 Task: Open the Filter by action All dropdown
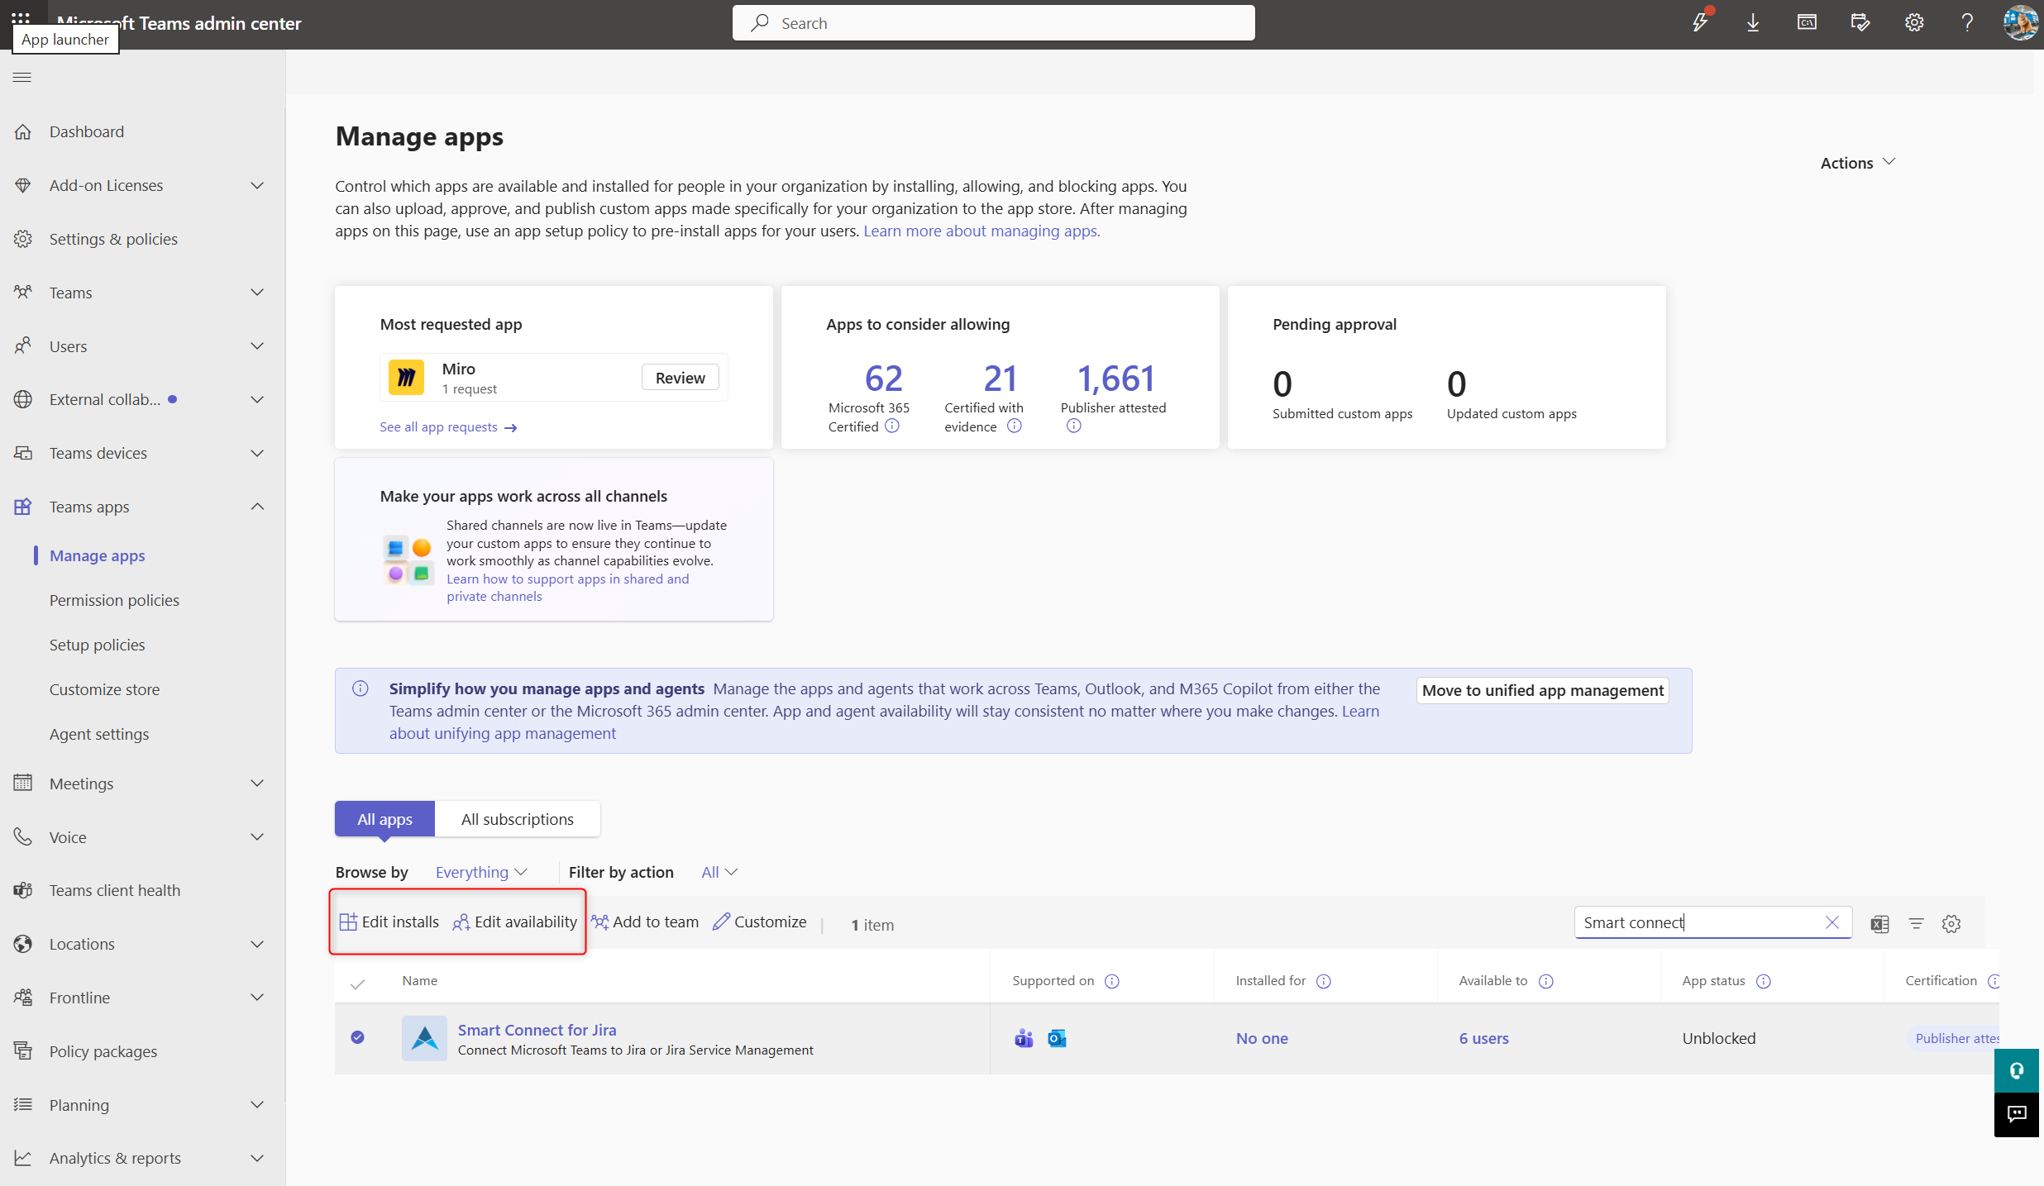719,872
